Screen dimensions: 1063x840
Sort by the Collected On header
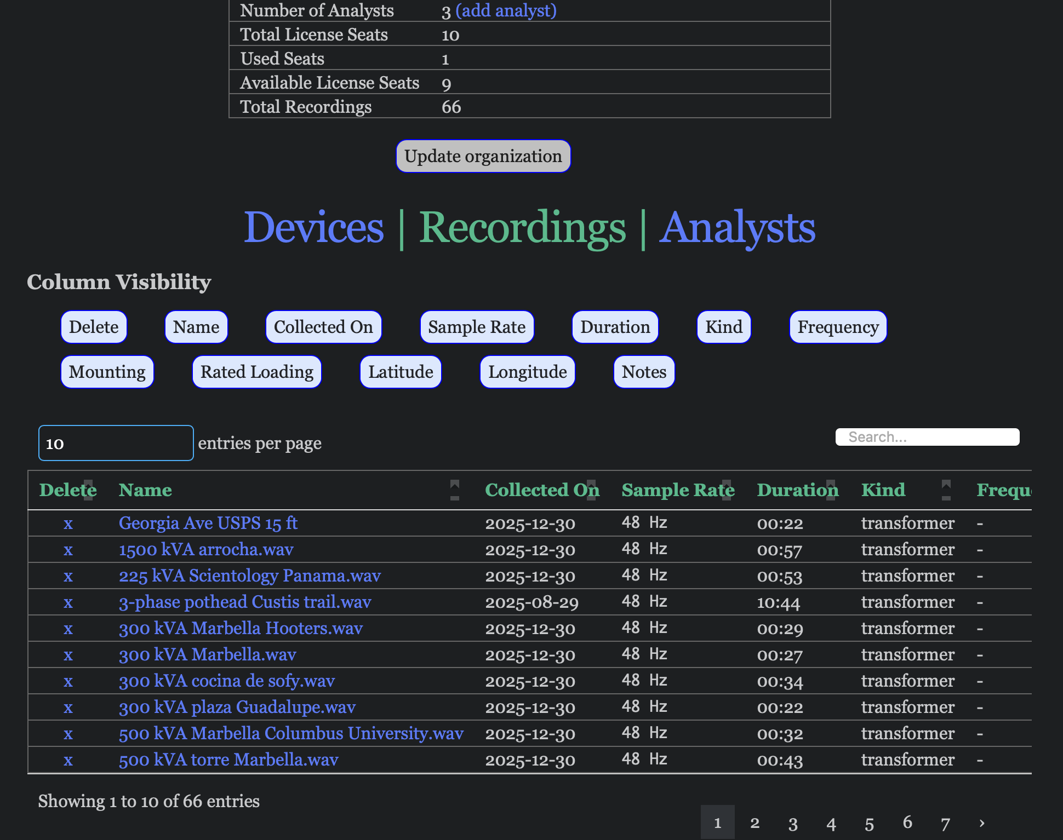point(542,490)
